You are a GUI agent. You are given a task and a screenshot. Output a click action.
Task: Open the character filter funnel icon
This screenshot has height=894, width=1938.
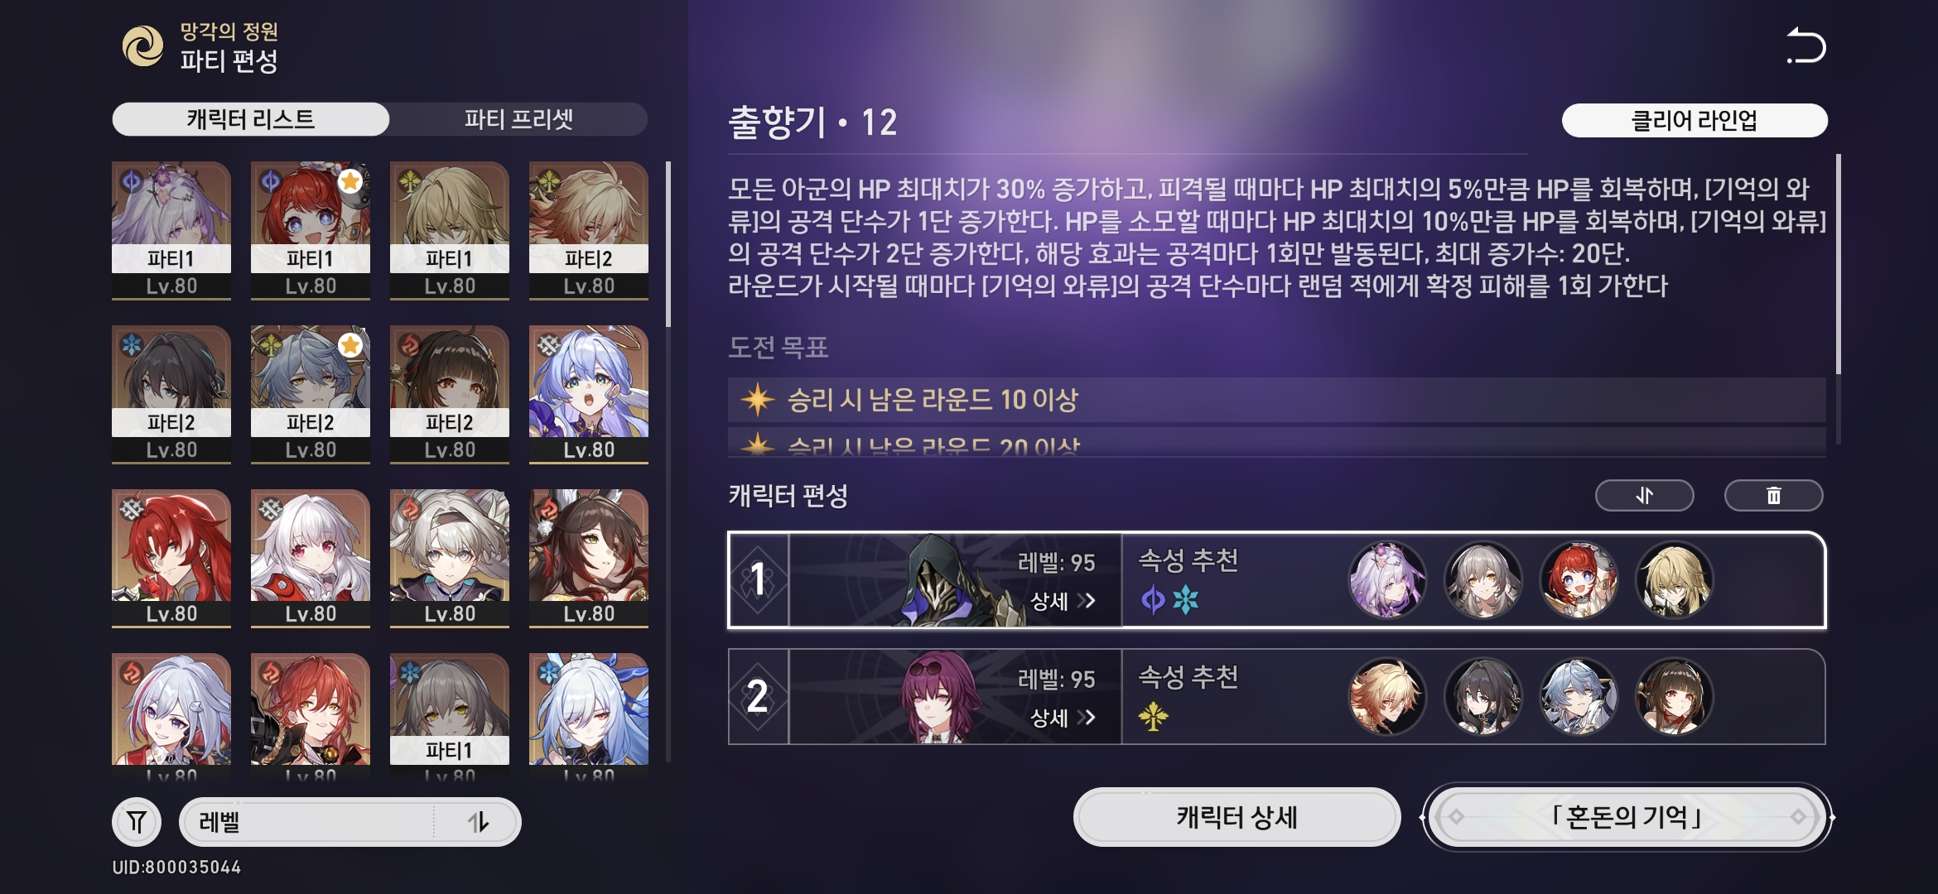[x=137, y=822]
